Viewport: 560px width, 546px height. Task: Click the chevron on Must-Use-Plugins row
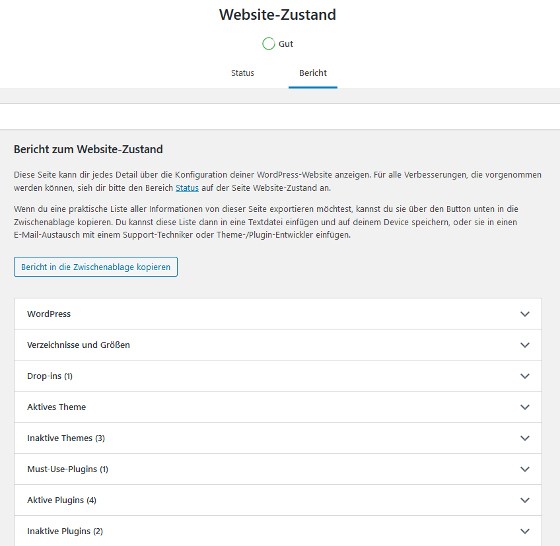pyautogui.click(x=524, y=469)
